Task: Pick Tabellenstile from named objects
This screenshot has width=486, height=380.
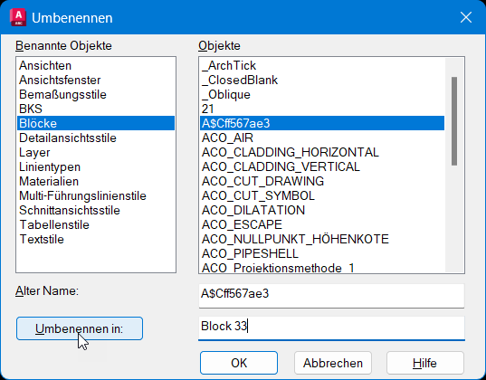Action: click(96, 224)
